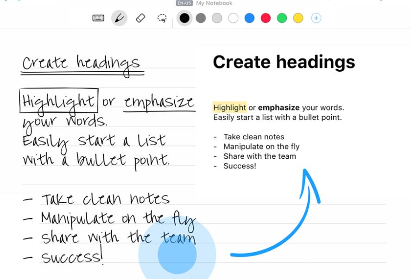This screenshot has width=411, height=279.
Task: Choose the blue ink color
Action: click(x=250, y=18)
